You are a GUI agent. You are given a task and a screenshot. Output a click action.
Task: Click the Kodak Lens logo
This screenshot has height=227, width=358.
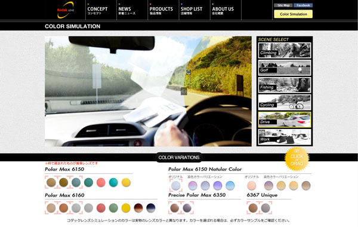tap(66, 10)
